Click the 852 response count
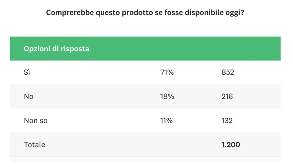 (x=228, y=72)
